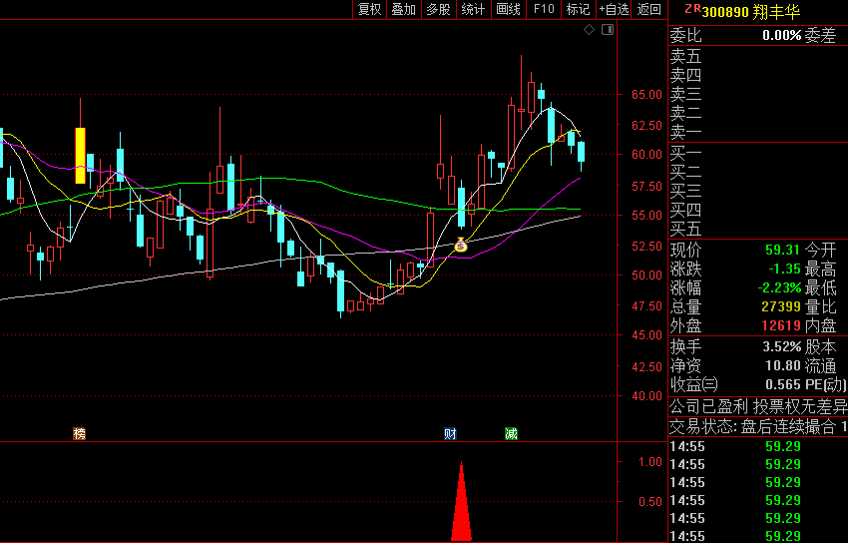848x543 pixels.
Task: Click the red ZR badge beside stock code
Action: point(691,9)
